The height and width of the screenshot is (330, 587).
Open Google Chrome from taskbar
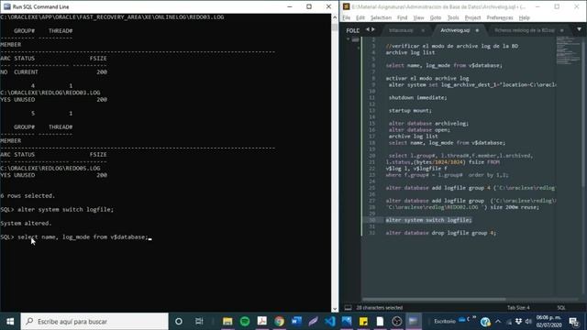click(x=279, y=322)
